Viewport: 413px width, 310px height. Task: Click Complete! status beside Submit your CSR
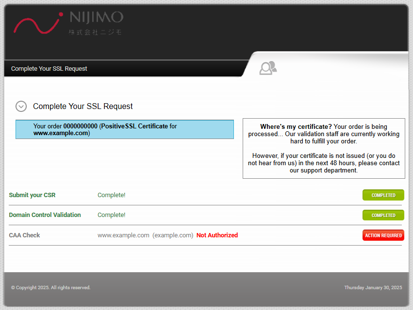[111, 195]
